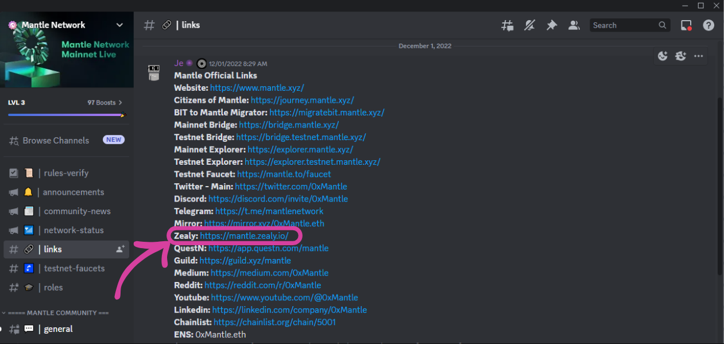Viewport: 724px width, 344px height.
Task: Open the 97 Boosts chevron
Action: click(120, 103)
